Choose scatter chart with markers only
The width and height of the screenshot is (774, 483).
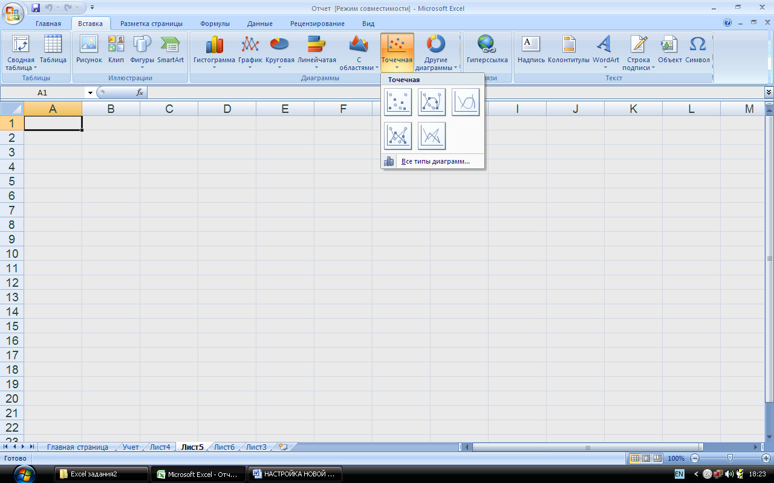pyautogui.click(x=398, y=102)
